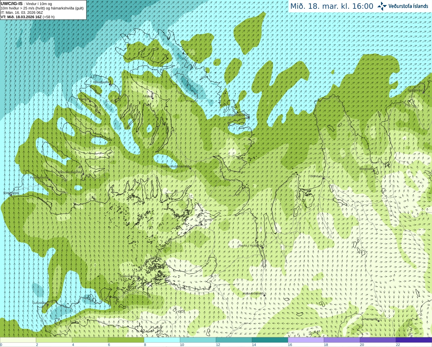Click the 6–8 m/s olive green legend swatch
This screenshot has width=432, height=347.
click(x=126, y=340)
